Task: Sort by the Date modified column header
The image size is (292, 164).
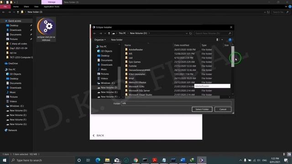Action: 182,45
